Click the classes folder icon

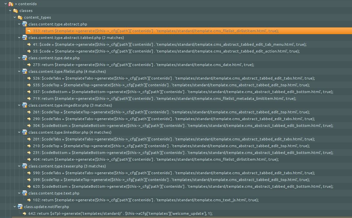point(16,11)
